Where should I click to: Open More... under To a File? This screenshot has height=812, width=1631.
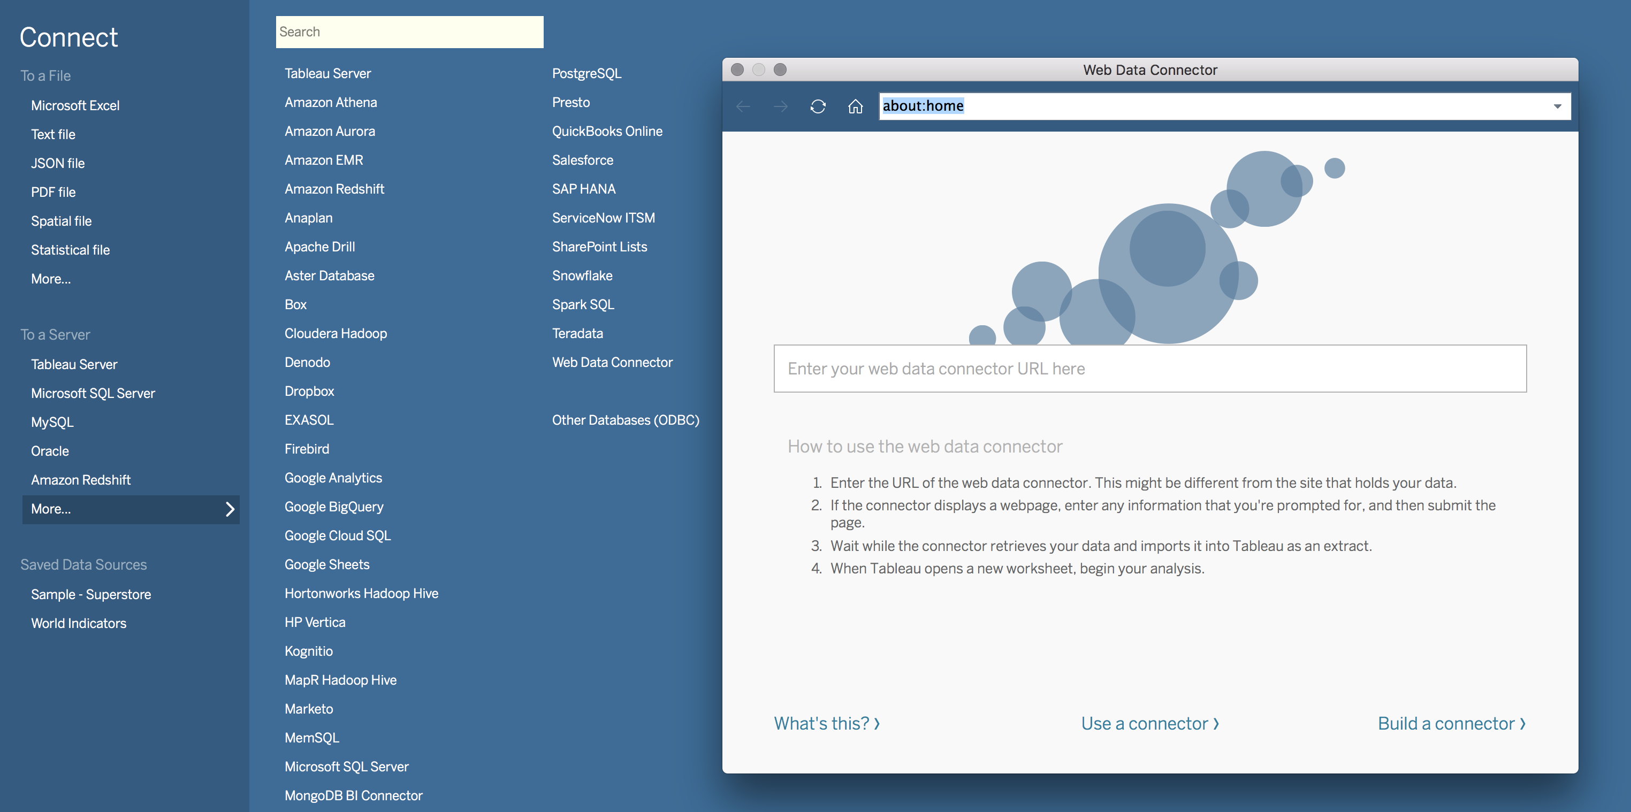[51, 279]
